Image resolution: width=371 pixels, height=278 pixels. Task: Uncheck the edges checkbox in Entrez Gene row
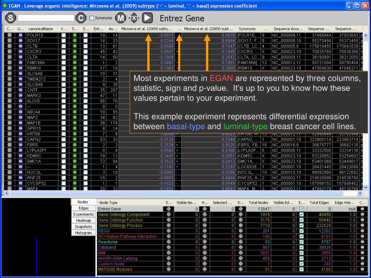click(301, 209)
